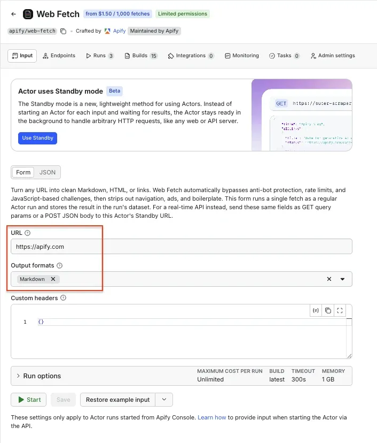377x443 pixels.
Task: Click Restore example input button
Action: click(x=117, y=400)
